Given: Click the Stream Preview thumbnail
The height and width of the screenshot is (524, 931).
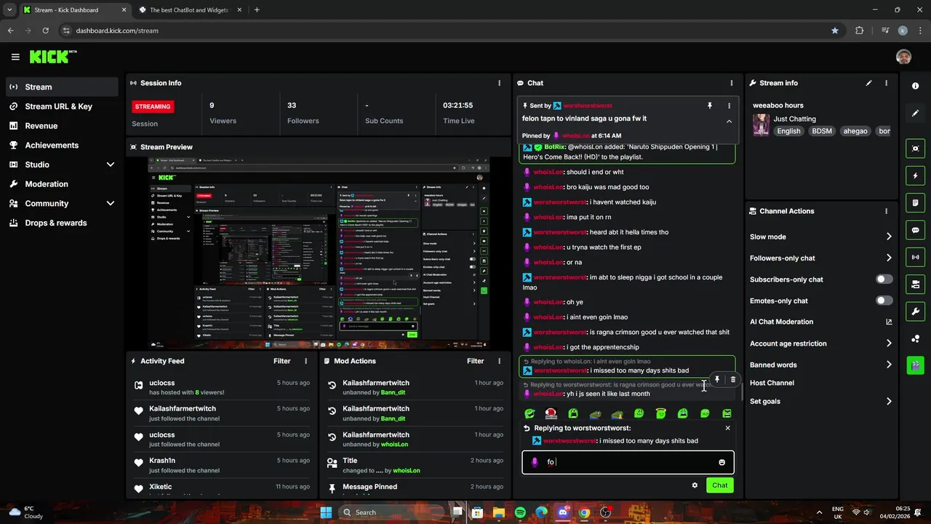Looking at the screenshot, I should [318, 253].
